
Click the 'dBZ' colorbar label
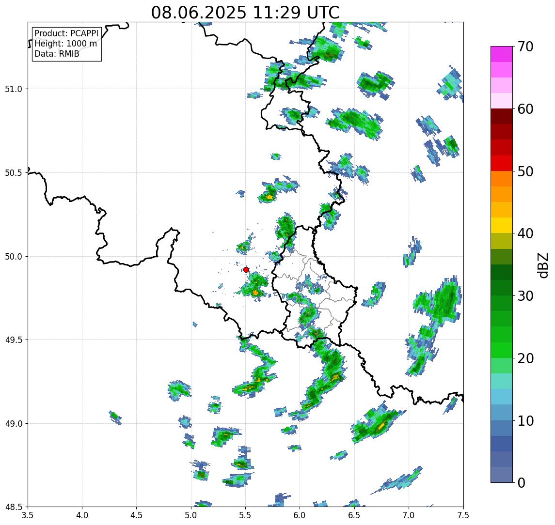coord(542,265)
